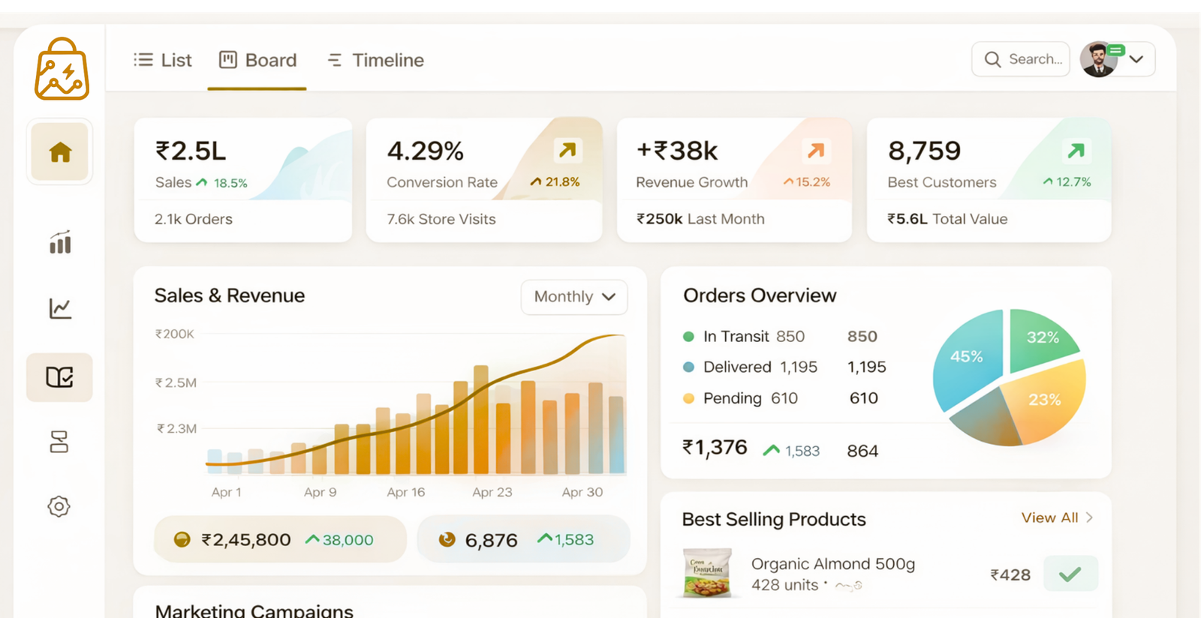Click the Conversion Rate arrow icon
1201x618 pixels.
(x=567, y=151)
